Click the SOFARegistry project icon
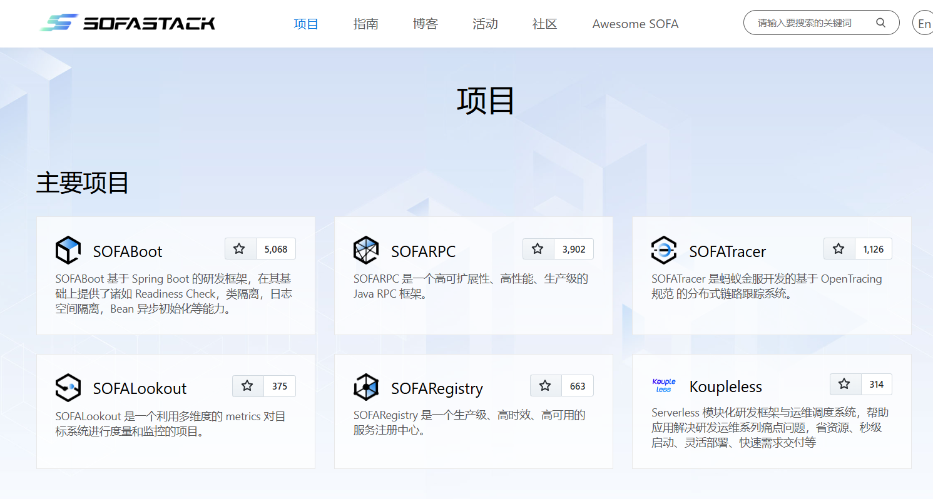Viewport: 933px width, 499px height. (x=365, y=388)
